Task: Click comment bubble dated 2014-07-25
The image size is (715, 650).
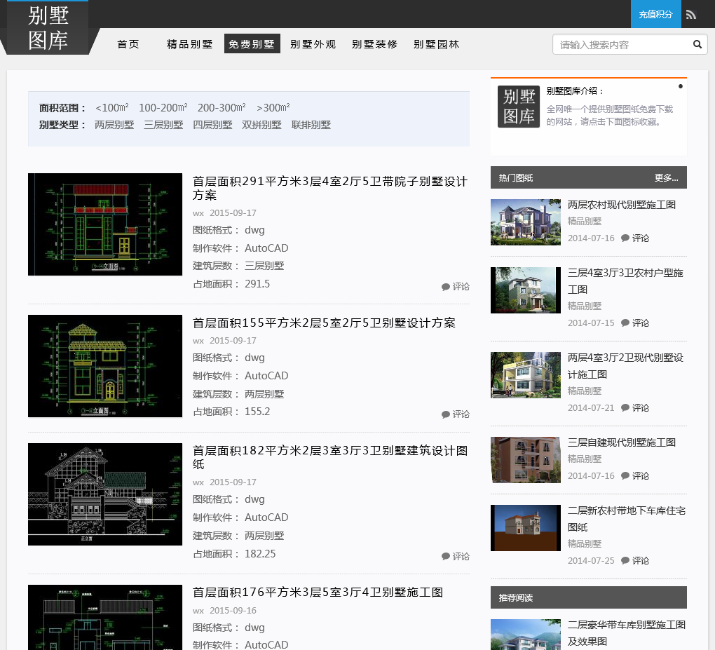Action: point(625,560)
